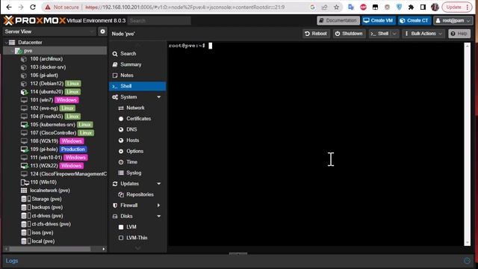
Task: Open the Shell button dropdown arrow
Action: pos(394,34)
